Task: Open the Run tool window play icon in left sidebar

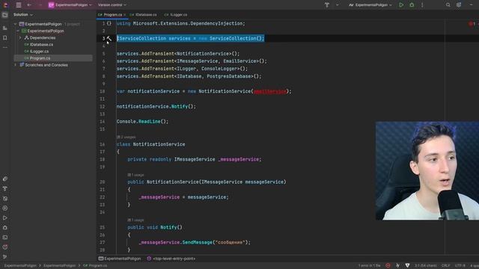Action: (5, 218)
